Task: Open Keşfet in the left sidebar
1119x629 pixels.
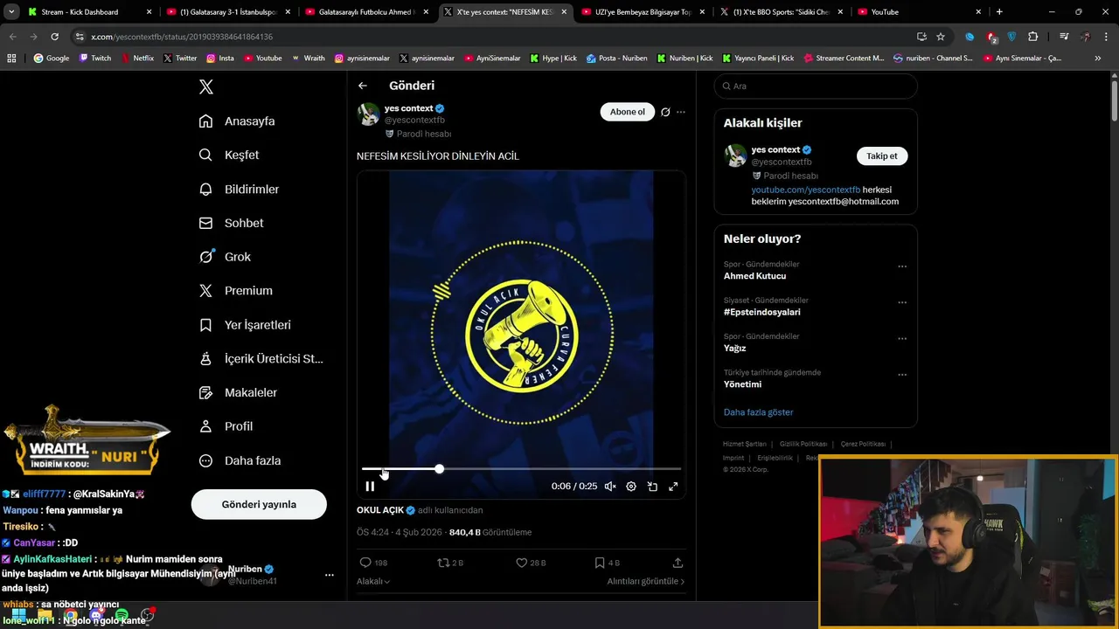Action: pyautogui.click(x=229, y=155)
